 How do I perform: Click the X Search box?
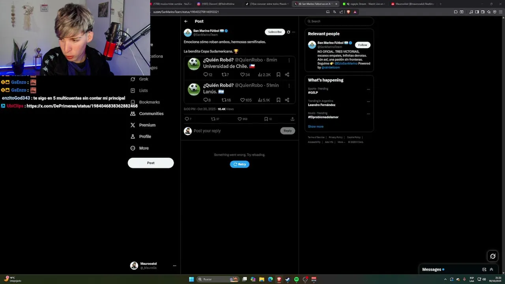tap(339, 21)
